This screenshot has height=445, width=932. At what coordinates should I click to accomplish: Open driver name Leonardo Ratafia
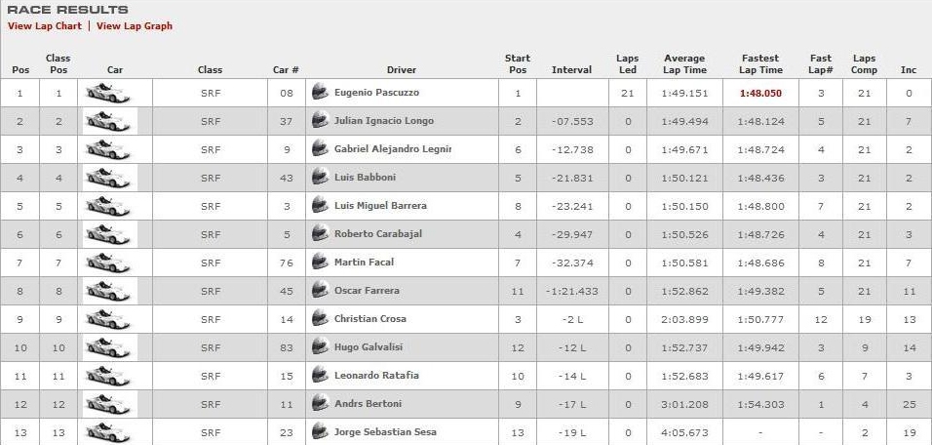point(376,376)
